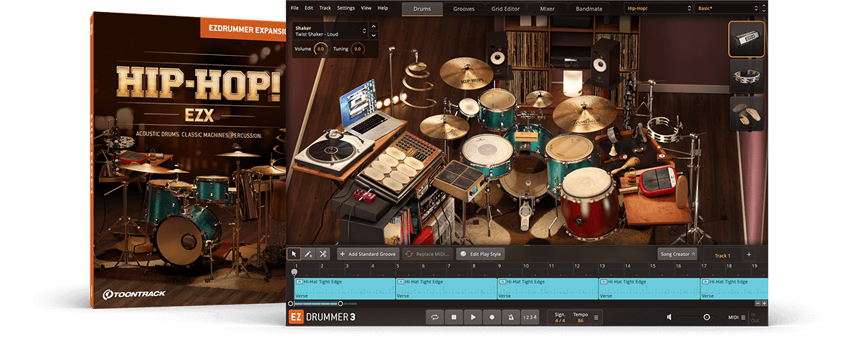Click the master volume slider handle
The image size is (860, 349).
click(707, 317)
